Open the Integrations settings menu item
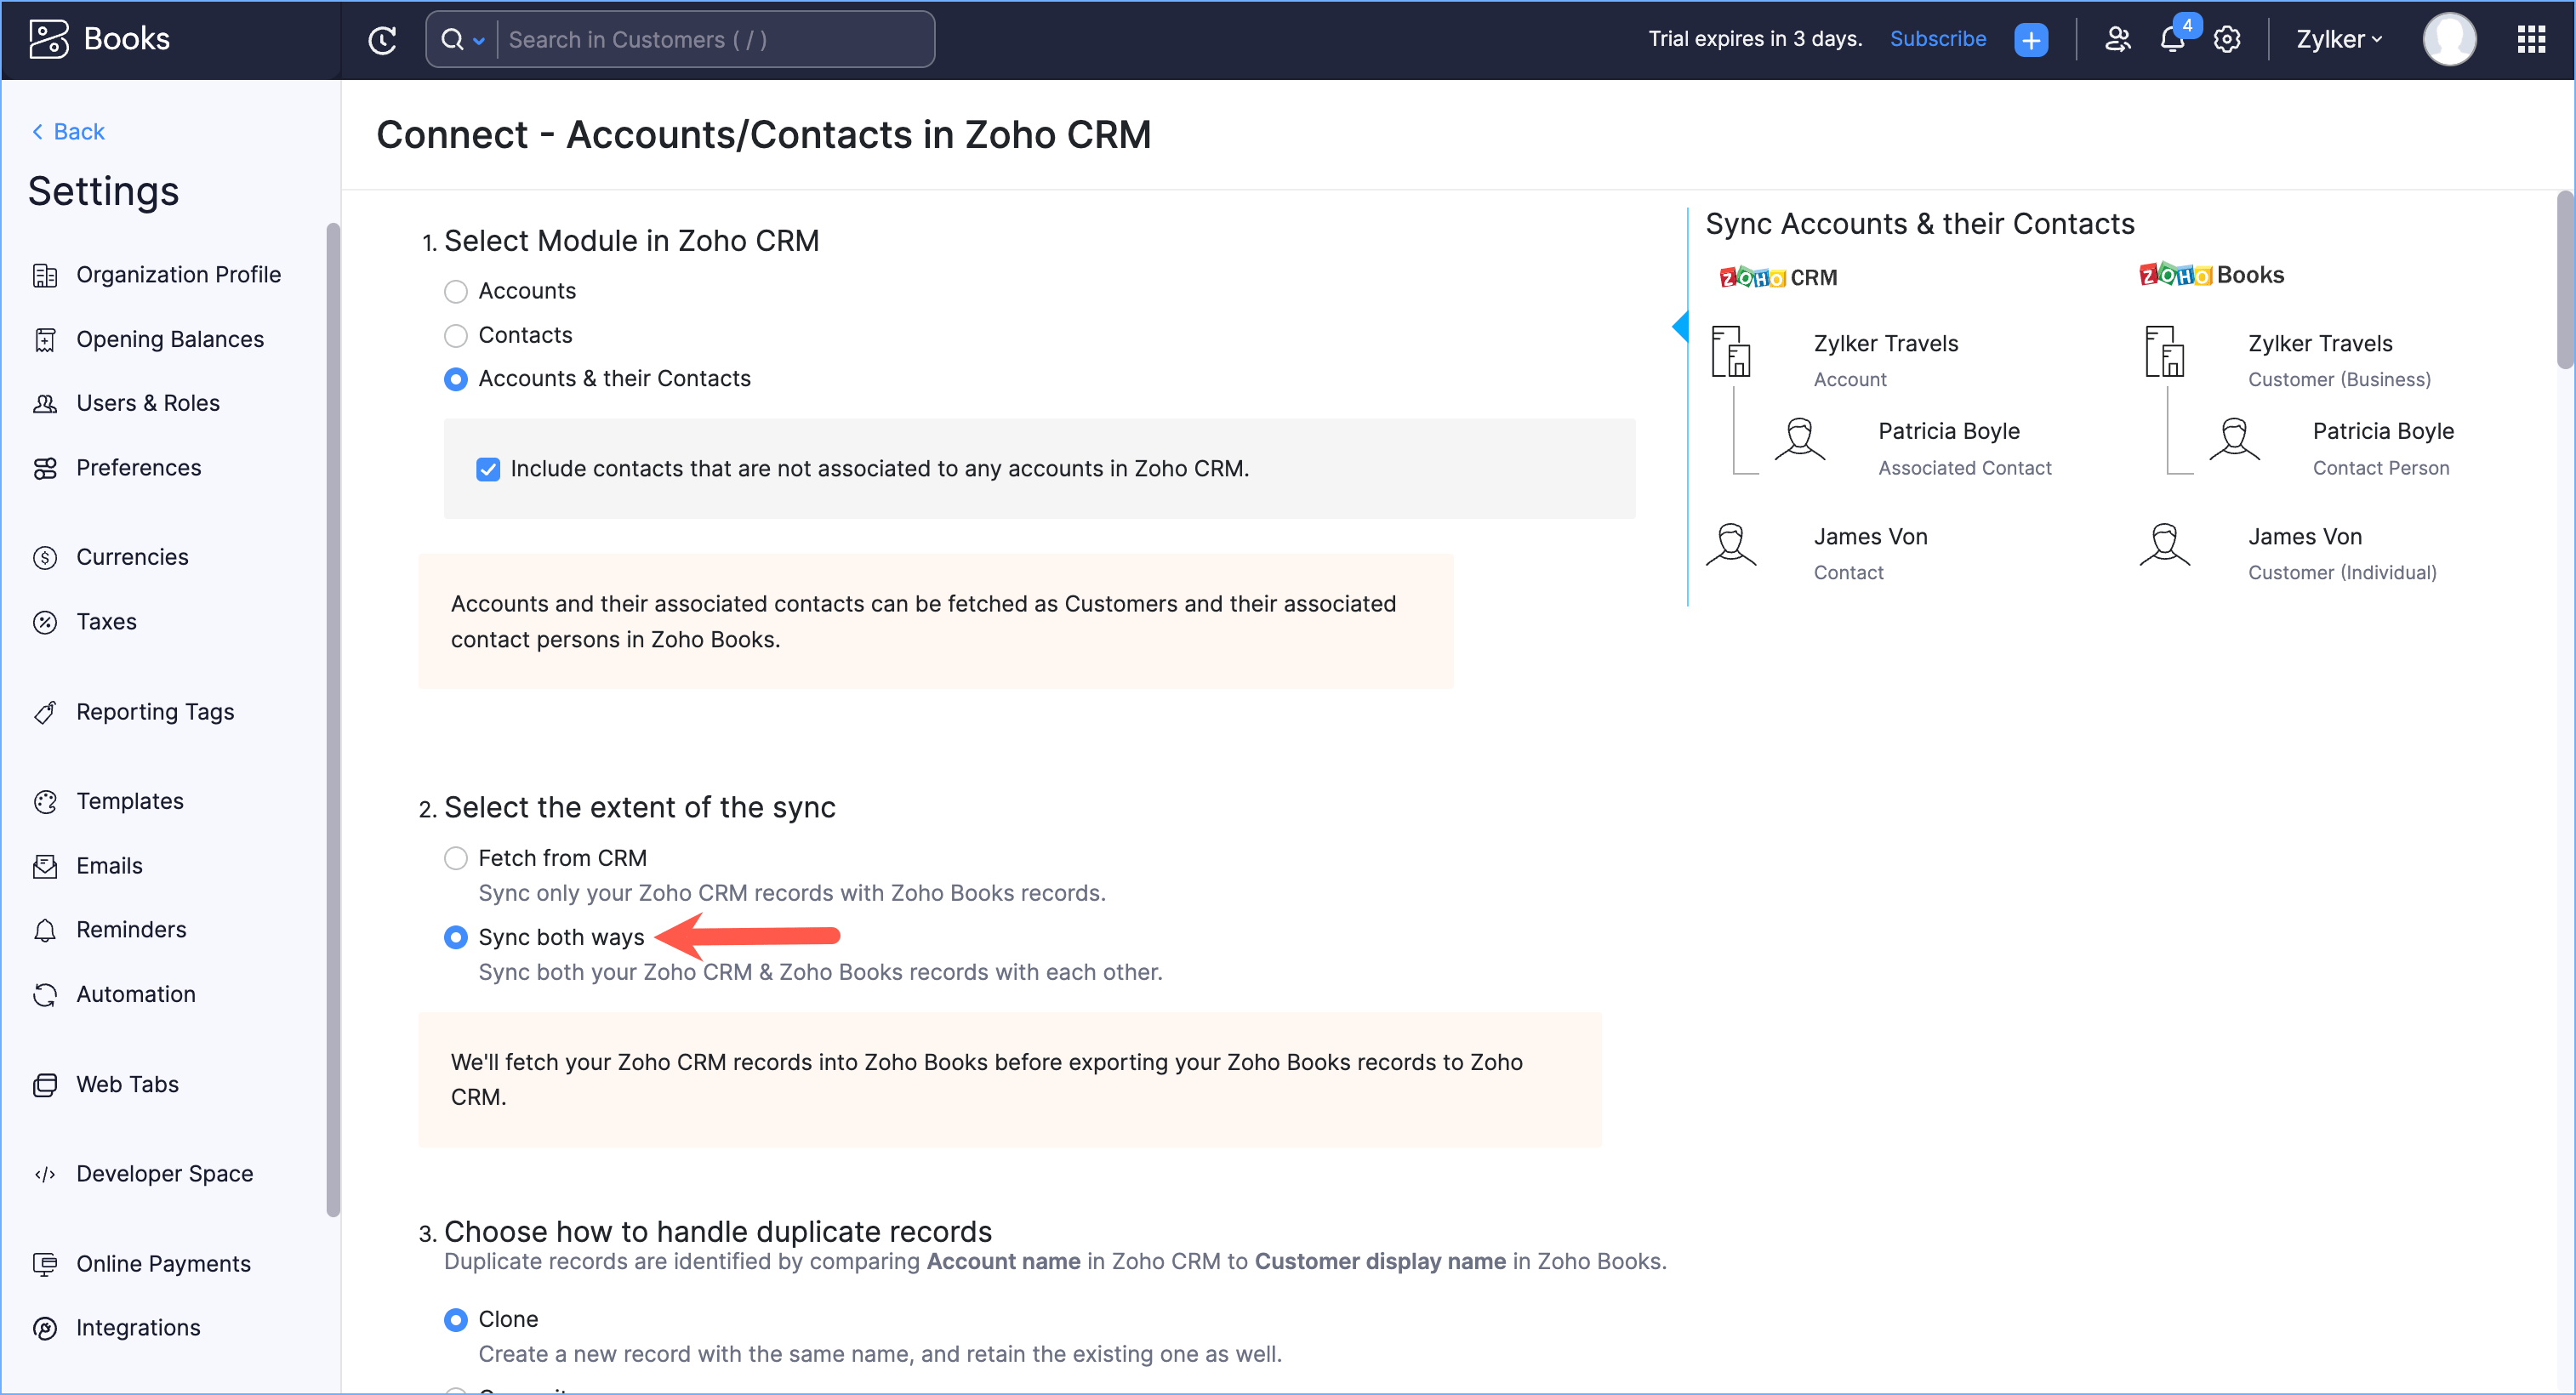 click(x=138, y=1327)
